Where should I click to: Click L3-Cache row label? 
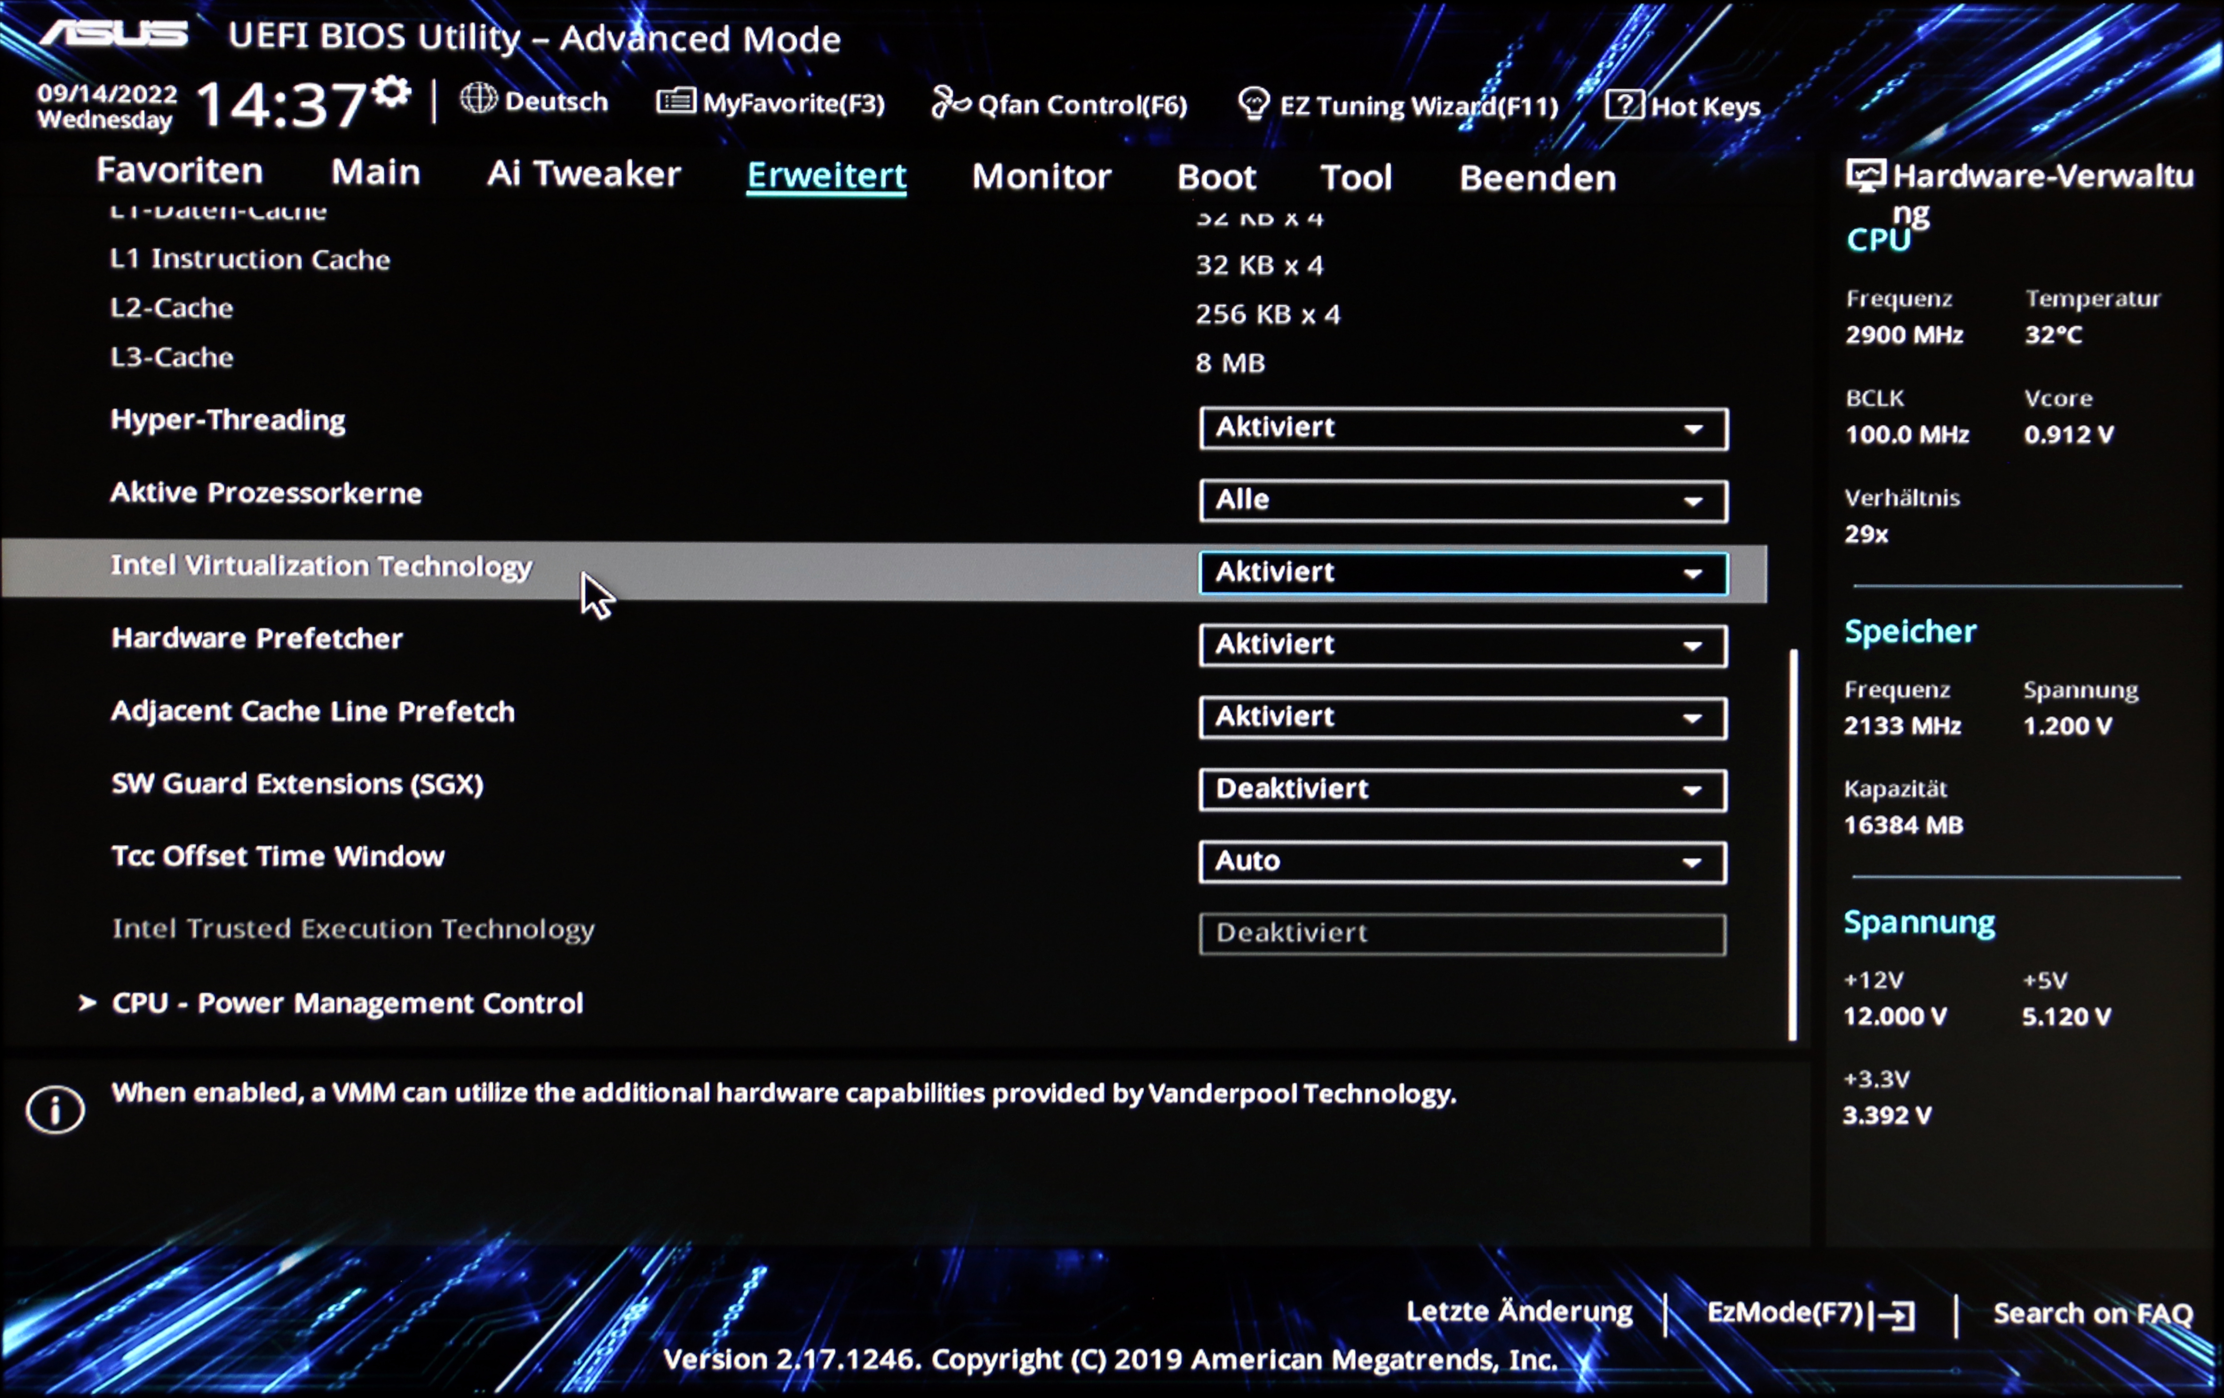coord(172,357)
